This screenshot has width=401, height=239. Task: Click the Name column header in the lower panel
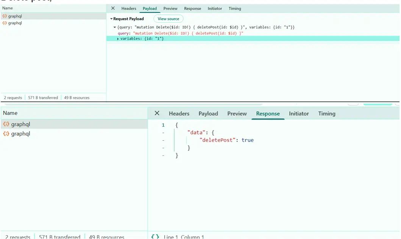click(x=10, y=113)
